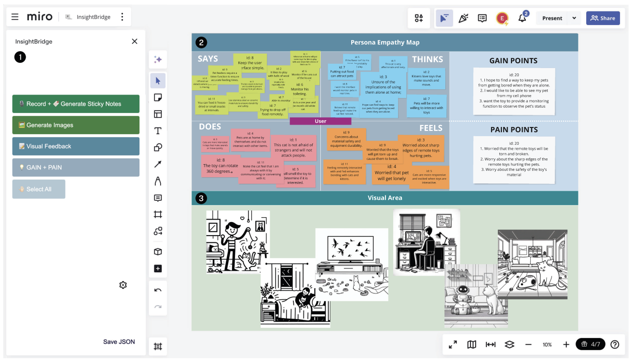Open Miro AI sparkle tool
633x364 pixels.
pos(158,59)
